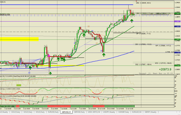Click the DS1 support level label
The width and height of the screenshot is (181, 115).
[143, 44]
